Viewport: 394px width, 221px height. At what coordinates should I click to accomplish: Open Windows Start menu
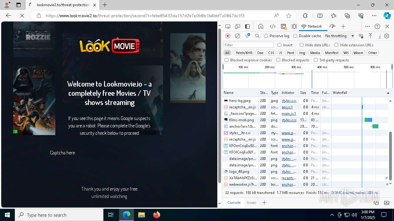(x=7, y=215)
